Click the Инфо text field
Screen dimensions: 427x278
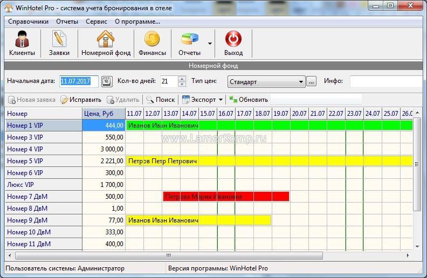point(385,81)
